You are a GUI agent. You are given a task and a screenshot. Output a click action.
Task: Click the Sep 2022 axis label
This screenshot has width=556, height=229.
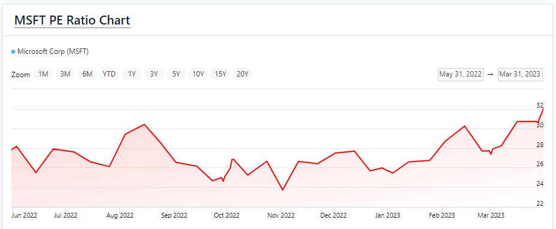coord(174,215)
